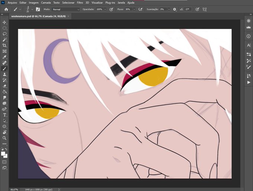This screenshot has height=191, width=253.
Task: Open the Modo blending mode dropdown
Action: click(x=66, y=9)
